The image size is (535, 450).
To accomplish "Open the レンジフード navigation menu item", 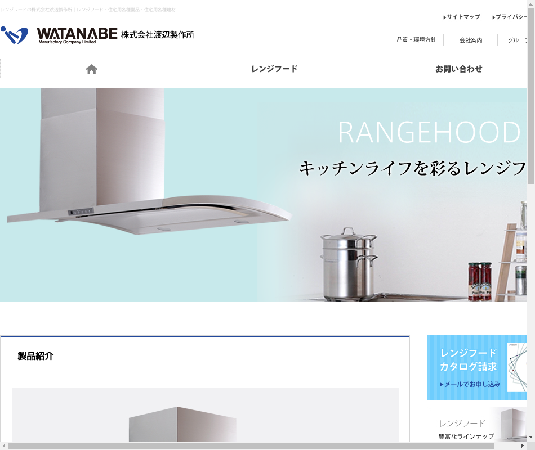I will [x=275, y=69].
